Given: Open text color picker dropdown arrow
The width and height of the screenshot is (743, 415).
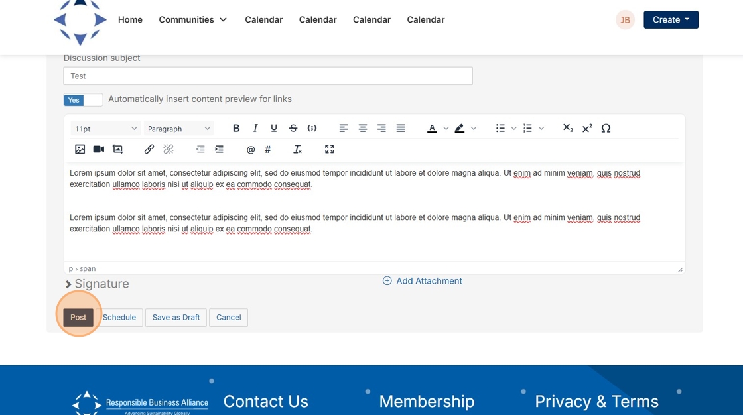Looking at the screenshot, I should 446,129.
